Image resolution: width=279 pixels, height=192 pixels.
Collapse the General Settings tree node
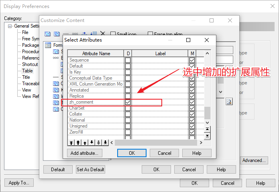click(x=10, y=26)
